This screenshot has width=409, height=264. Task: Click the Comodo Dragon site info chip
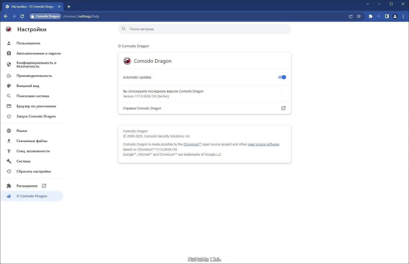point(45,16)
